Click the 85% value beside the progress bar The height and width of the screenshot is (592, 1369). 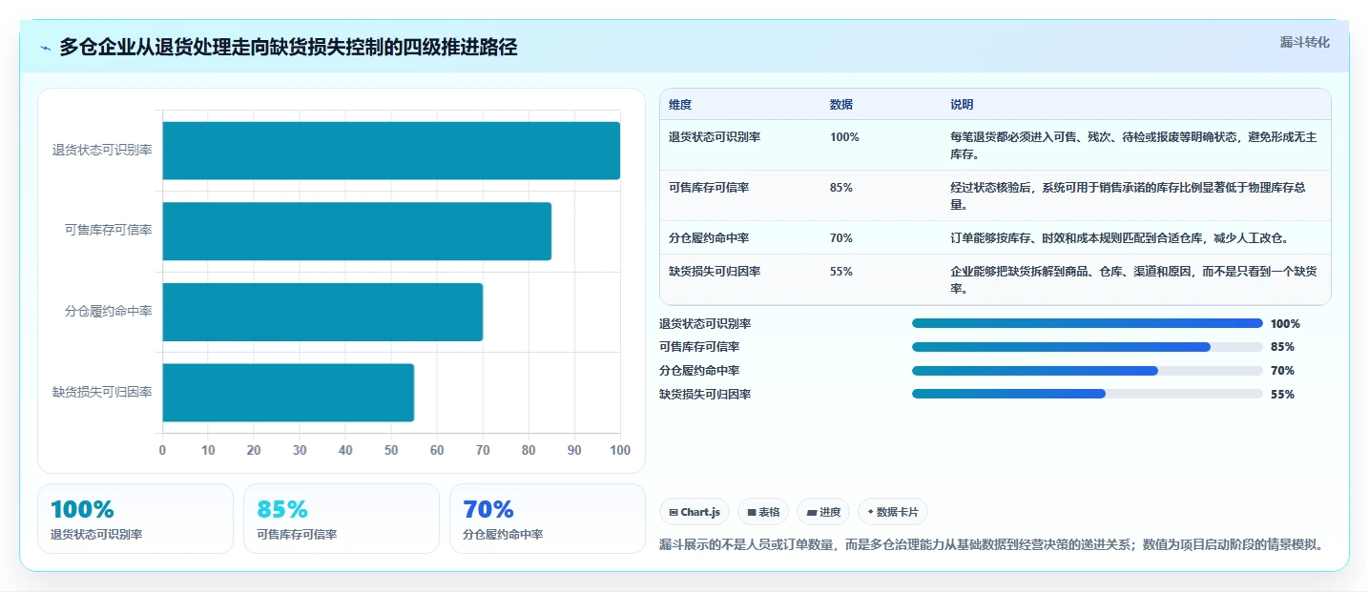(x=1282, y=347)
